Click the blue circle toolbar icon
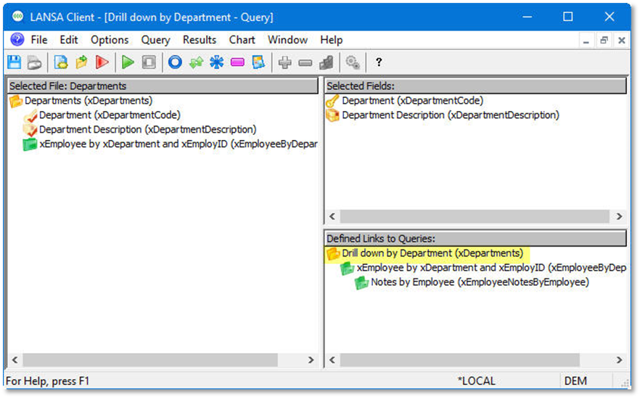The image size is (640, 398). (x=175, y=62)
